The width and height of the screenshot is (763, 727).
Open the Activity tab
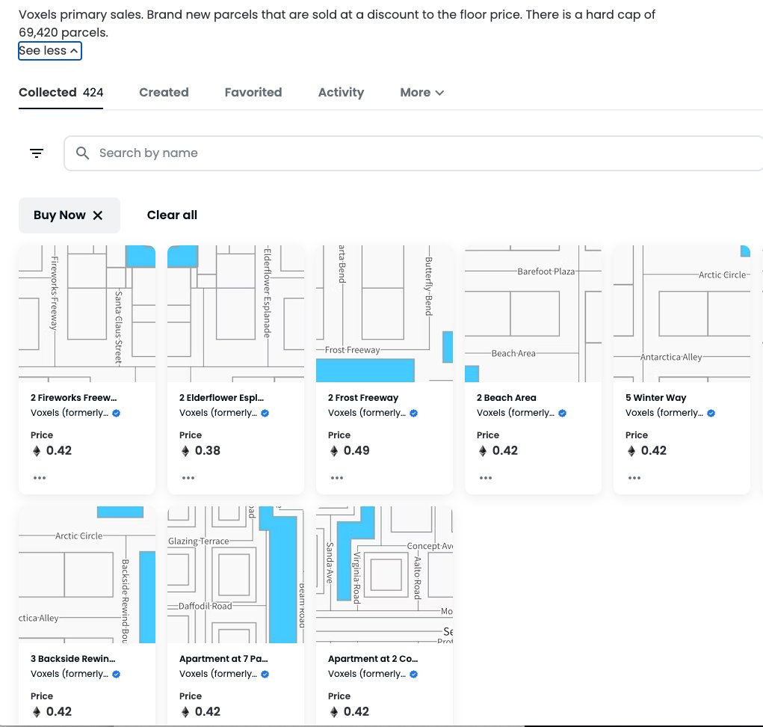tap(341, 93)
